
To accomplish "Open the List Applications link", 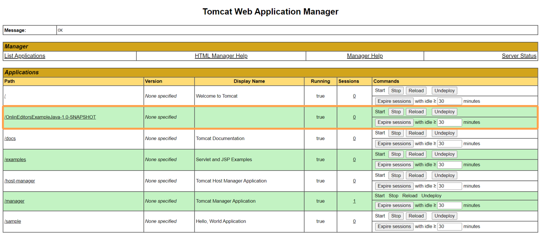I will 25,56.
